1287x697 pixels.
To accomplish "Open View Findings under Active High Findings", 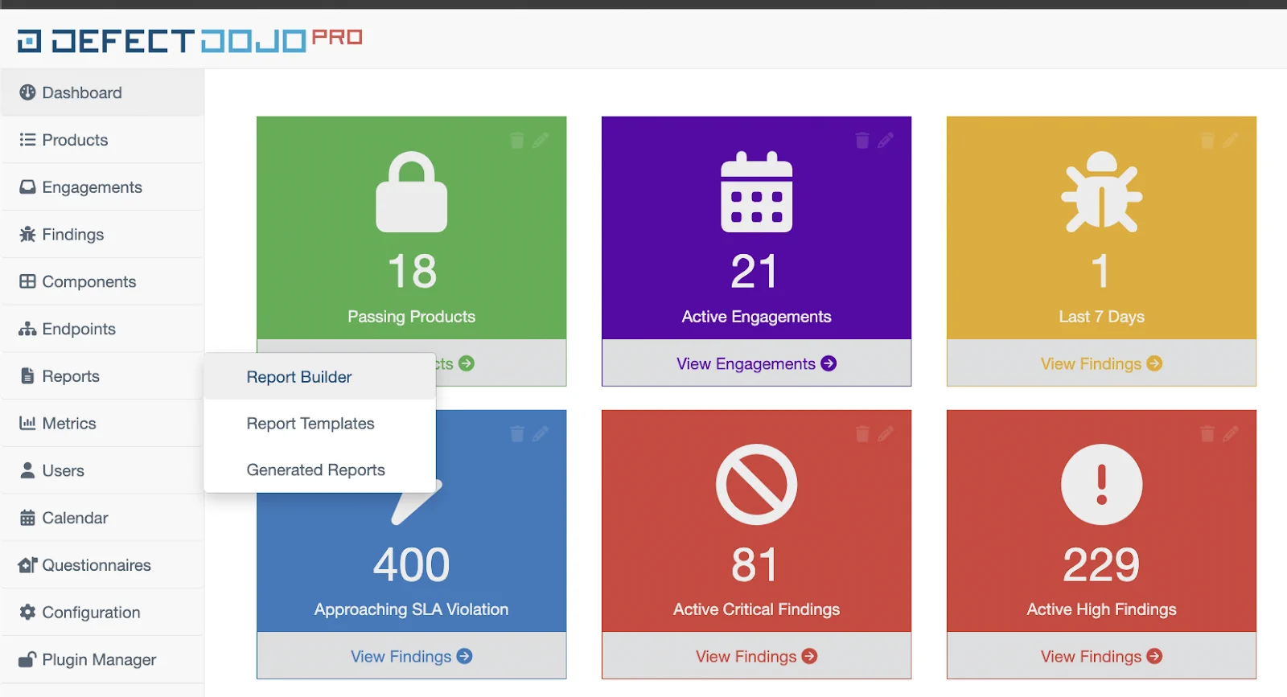I will click(1101, 657).
